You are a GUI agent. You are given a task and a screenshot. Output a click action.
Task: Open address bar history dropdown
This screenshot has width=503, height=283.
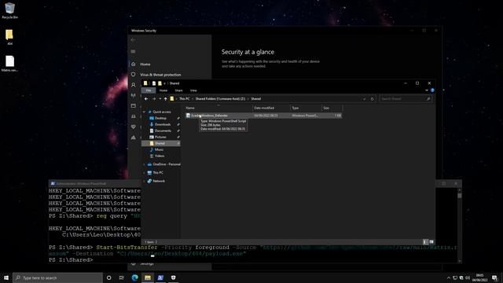click(364, 99)
